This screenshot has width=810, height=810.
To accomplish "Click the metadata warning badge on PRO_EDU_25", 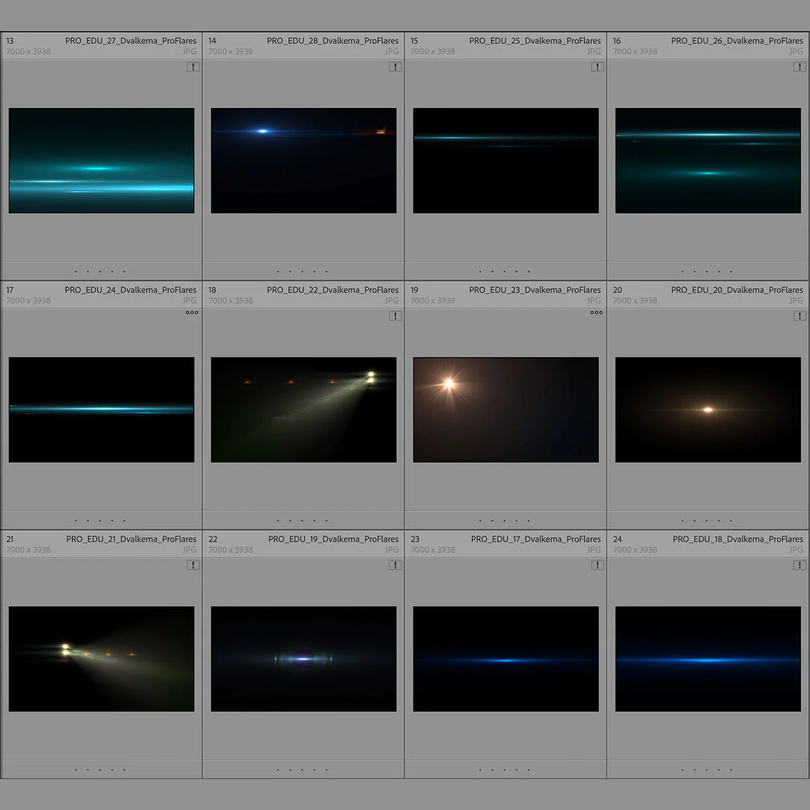I will 597,67.
